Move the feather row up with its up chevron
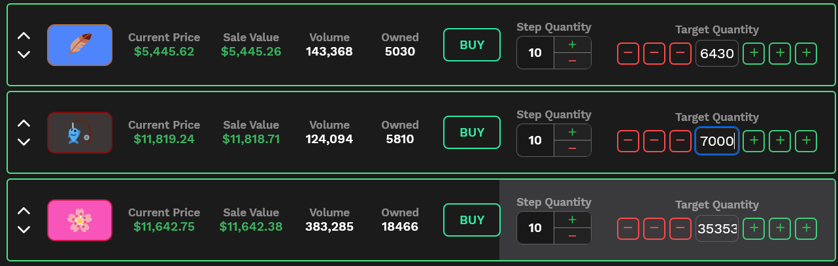Viewport: 838px width, 266px height. pos(24,37)
